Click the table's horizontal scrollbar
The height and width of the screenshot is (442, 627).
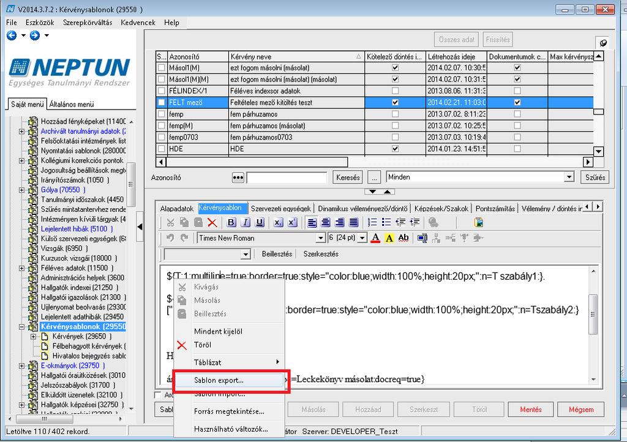tap(257, 162)
